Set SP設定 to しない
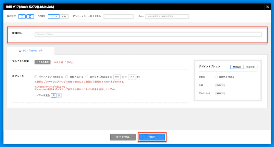This screenshot has height=147, width=274. (x=53, y=16)
